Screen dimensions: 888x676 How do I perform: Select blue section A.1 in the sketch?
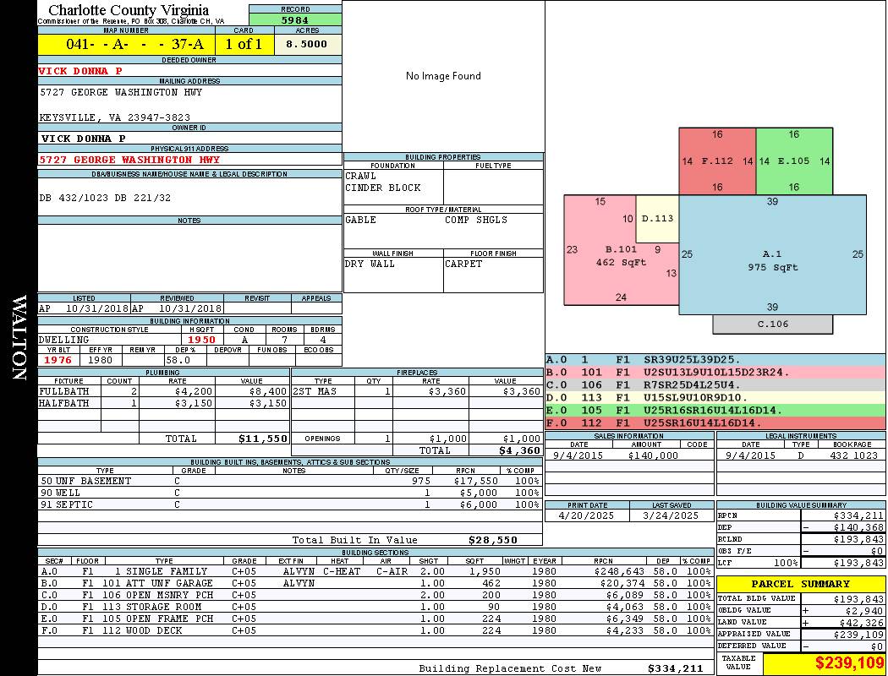(x=772, y=254)
